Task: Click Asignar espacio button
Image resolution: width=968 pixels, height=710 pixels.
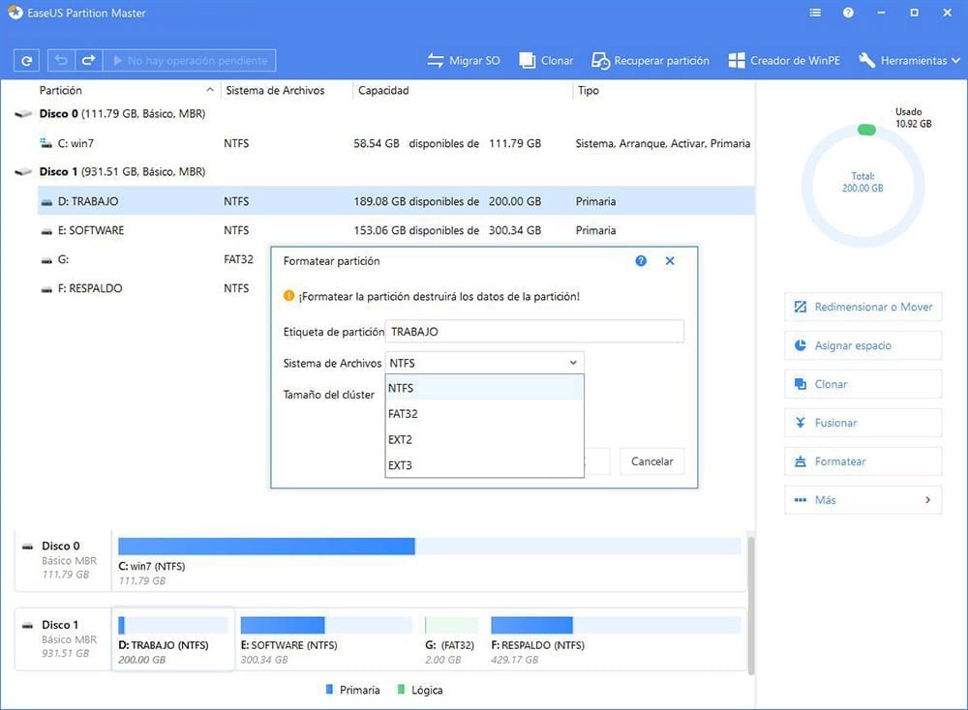Action: click(863, 345)
